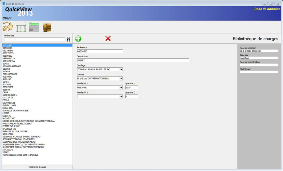Select list entry PETITE GOUPILLE
The image size is (283, 171).
pyautogui.click(x=37, y=126)
